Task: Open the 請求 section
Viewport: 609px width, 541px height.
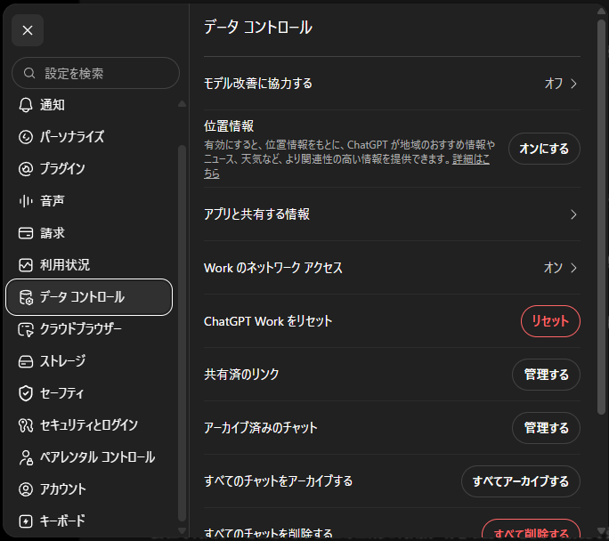Action: click(89, 233)
